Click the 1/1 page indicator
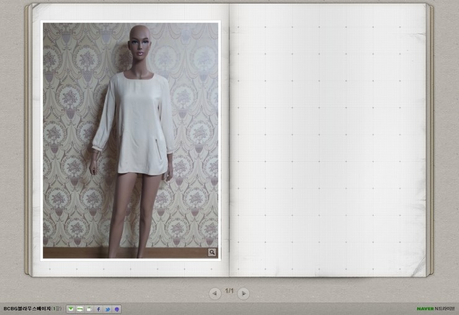This screenshot has width=459, height=315. pos(229,291)
